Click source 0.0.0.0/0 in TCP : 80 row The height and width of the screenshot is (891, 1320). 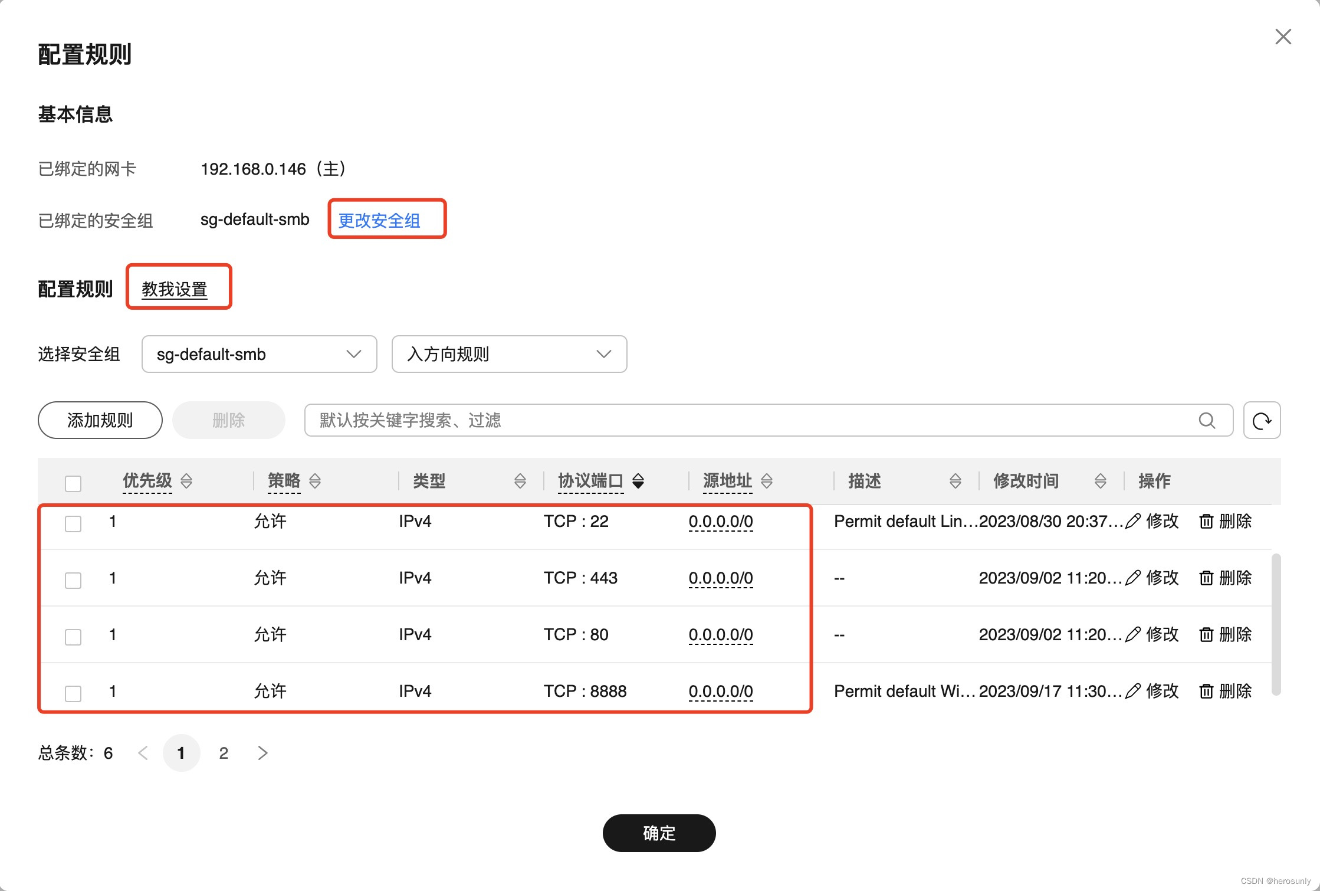pyautogui.click(x=721, y=635)
